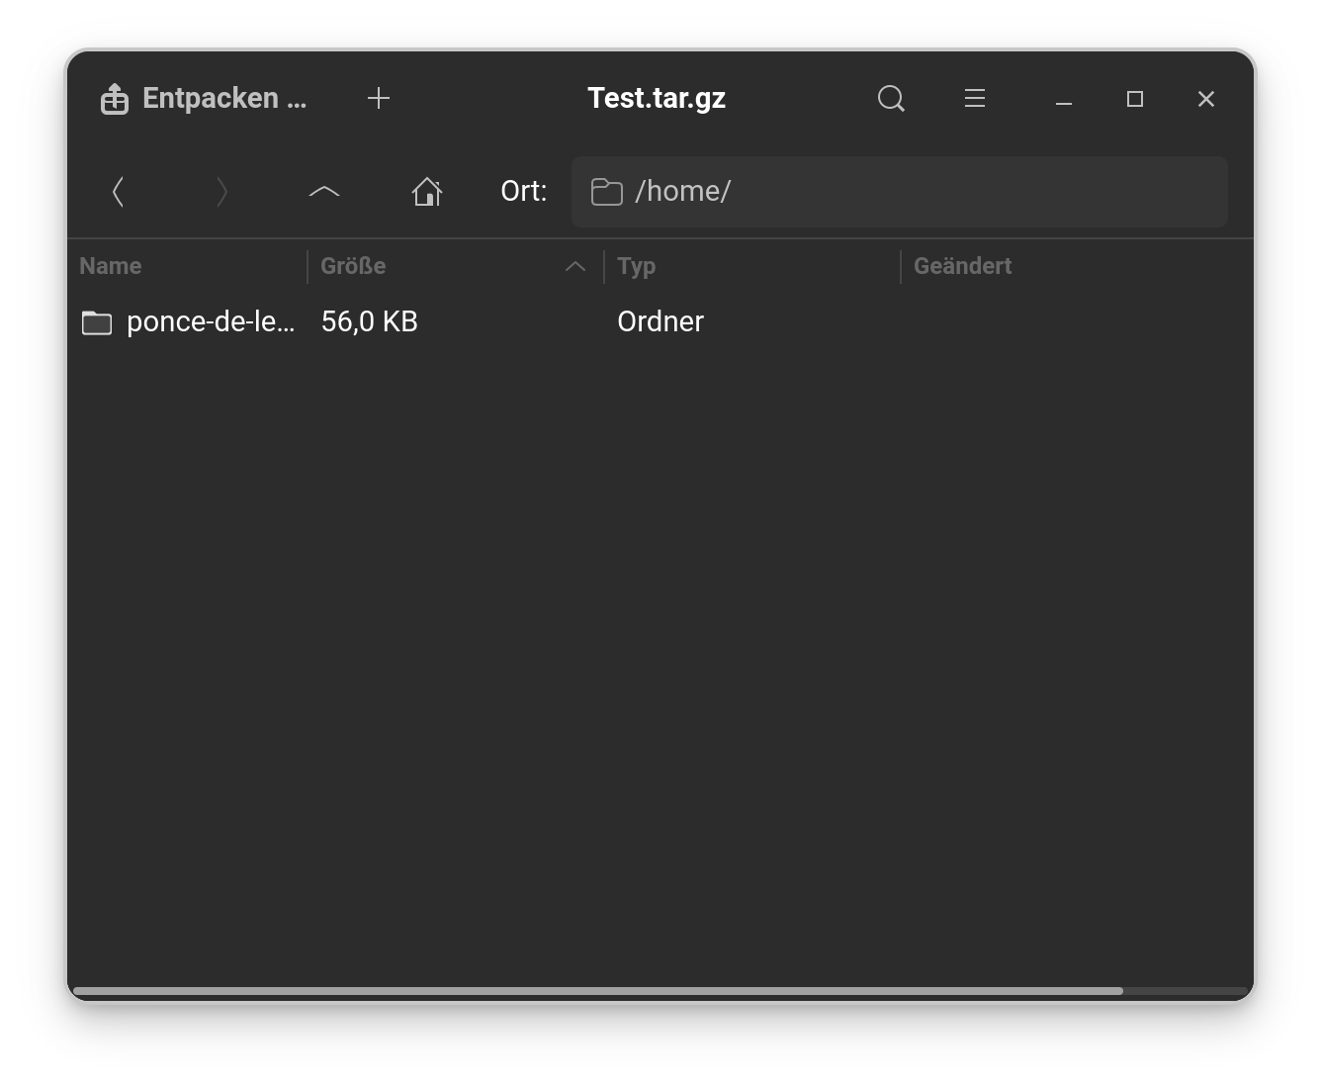Minimize the Test.tar.gz window
Image resolution: width=1321 pixels, height=1084 pixels.
pyautogui.click(x=1064, y=99)
